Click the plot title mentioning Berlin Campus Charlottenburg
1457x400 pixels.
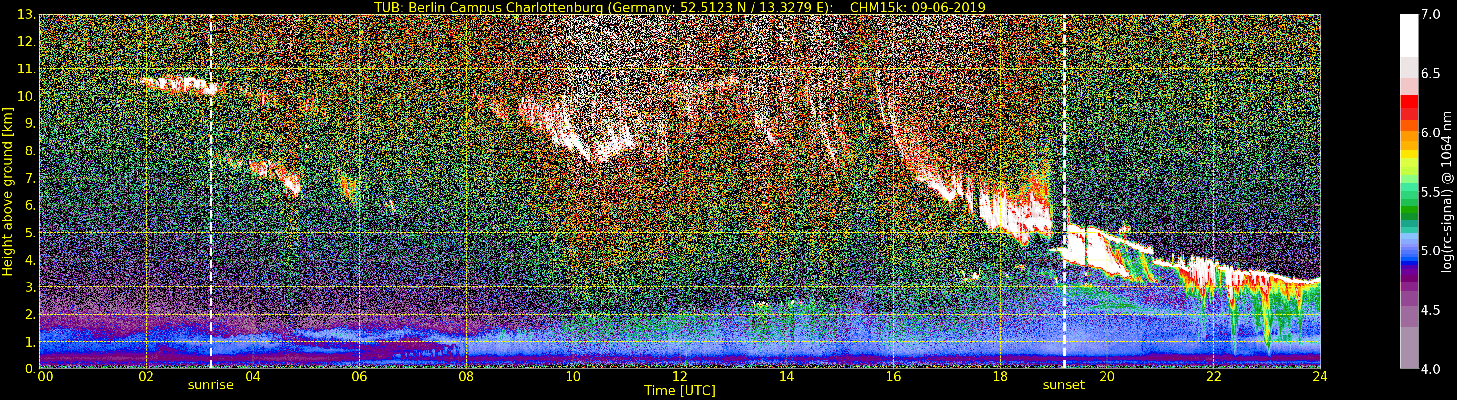680,7
